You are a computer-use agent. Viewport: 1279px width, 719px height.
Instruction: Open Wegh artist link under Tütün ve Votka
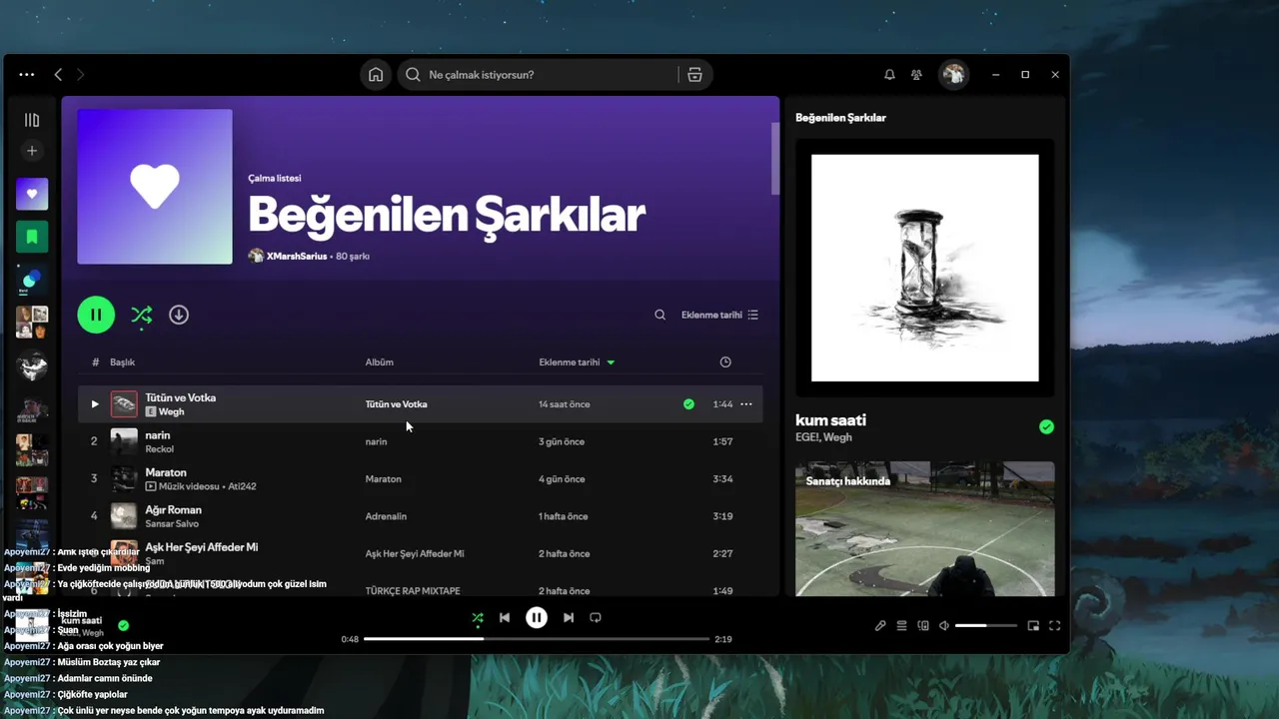tap(172, 411)
